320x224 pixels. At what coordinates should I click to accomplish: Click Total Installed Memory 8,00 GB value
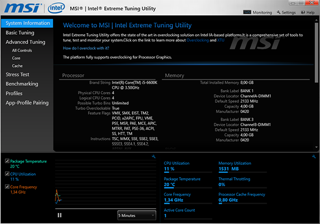(x=247, y=83)
